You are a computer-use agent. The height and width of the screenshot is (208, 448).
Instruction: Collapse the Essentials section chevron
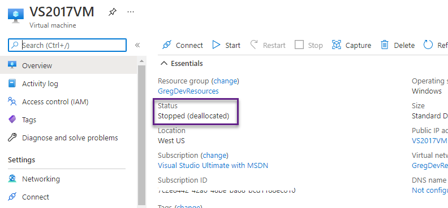point(164,63)
